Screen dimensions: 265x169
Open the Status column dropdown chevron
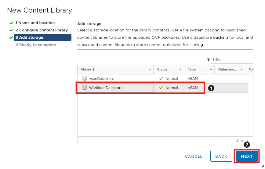coord(180,70)
